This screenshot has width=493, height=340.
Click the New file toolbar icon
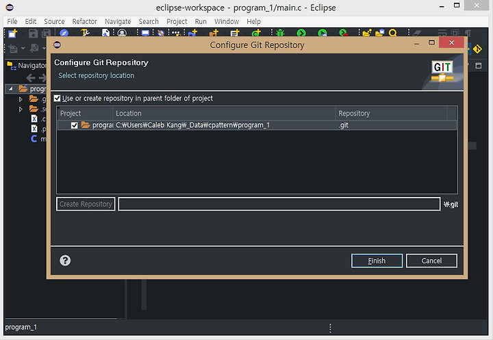[12, 33]
